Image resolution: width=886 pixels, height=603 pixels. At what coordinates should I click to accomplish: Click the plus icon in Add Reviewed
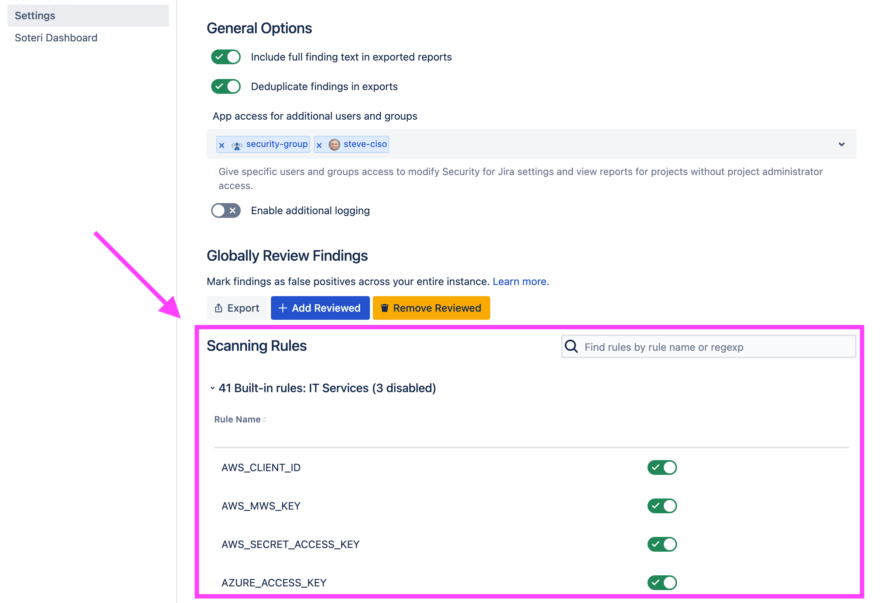(282, 308)
